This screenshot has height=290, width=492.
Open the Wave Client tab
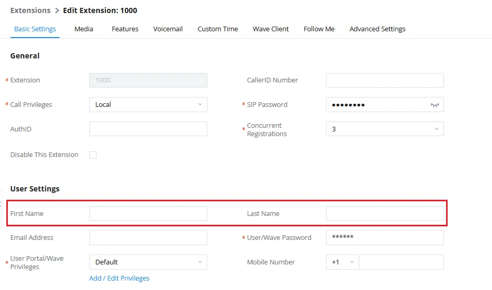point(271,29)
